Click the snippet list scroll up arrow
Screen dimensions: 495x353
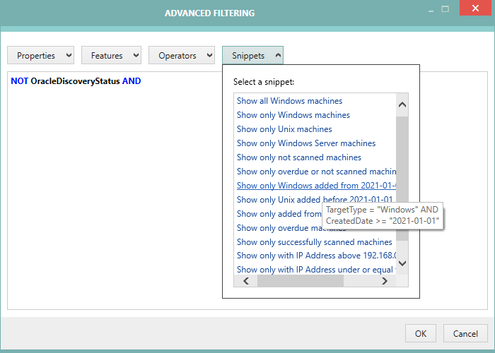coord(402,105)
